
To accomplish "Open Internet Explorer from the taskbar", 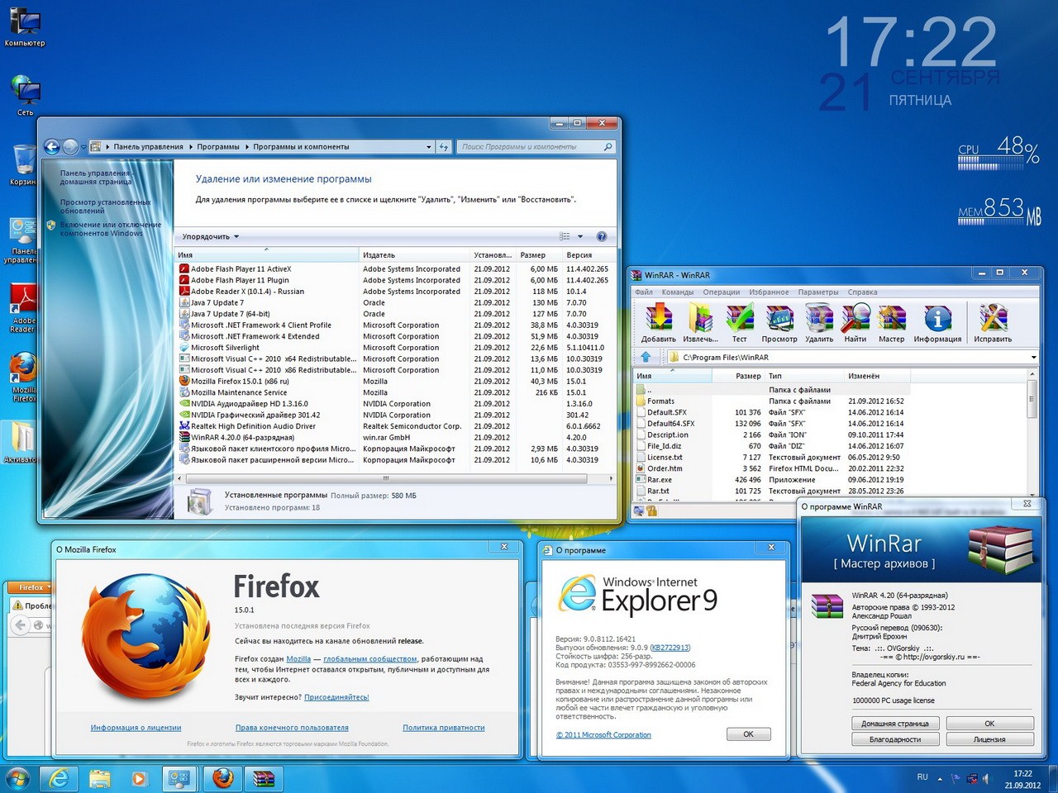I will tap(59, 778).
